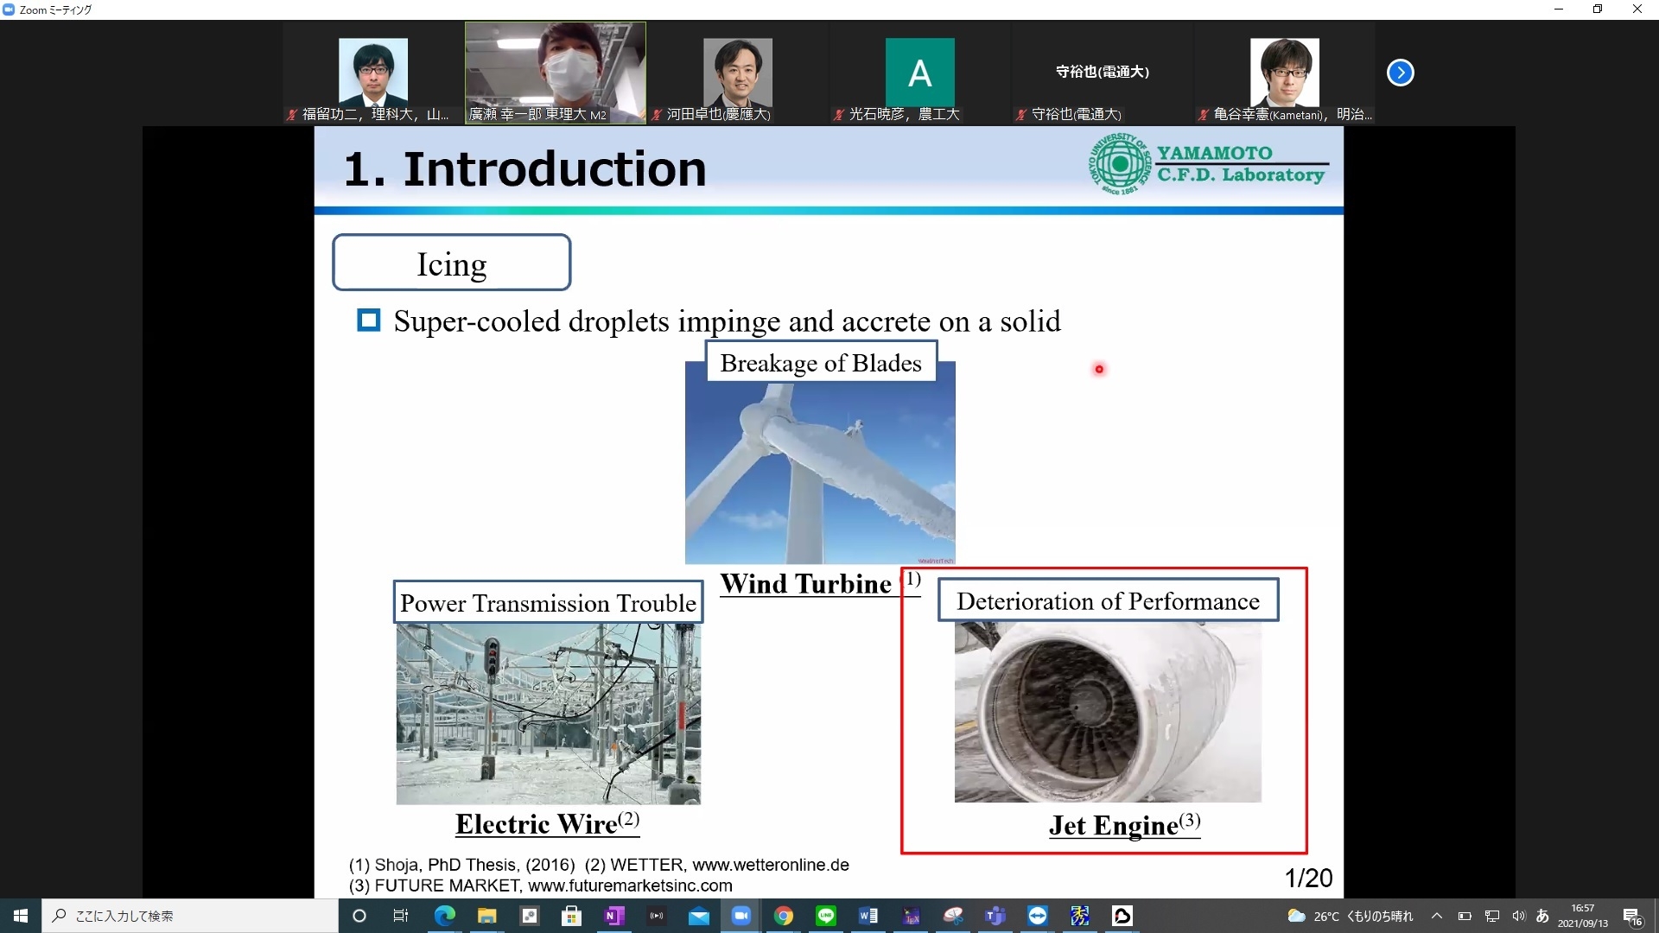Open Google Chrome from taskbar
Viewport: 1659px width, 933px height.
pyautogui.click(x=784, y=916)
